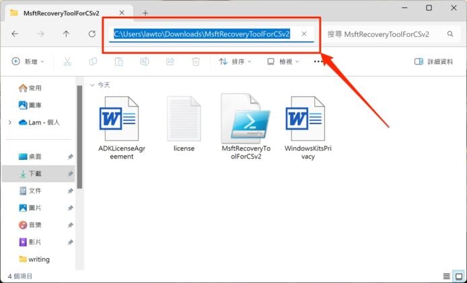Go up one folder level
The height and width of the screenshot is (283, 467).
point(66,34)
